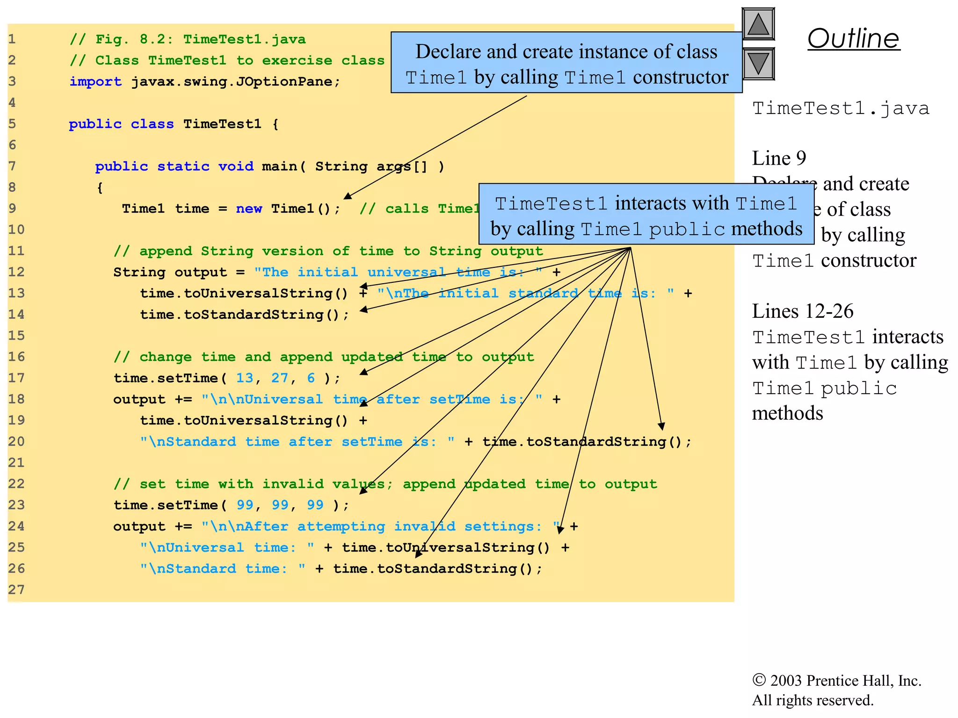Click "Time1 time = new Time1();" on line 9
This screenshot has height=718, width=958.
(x=232, y=208)
